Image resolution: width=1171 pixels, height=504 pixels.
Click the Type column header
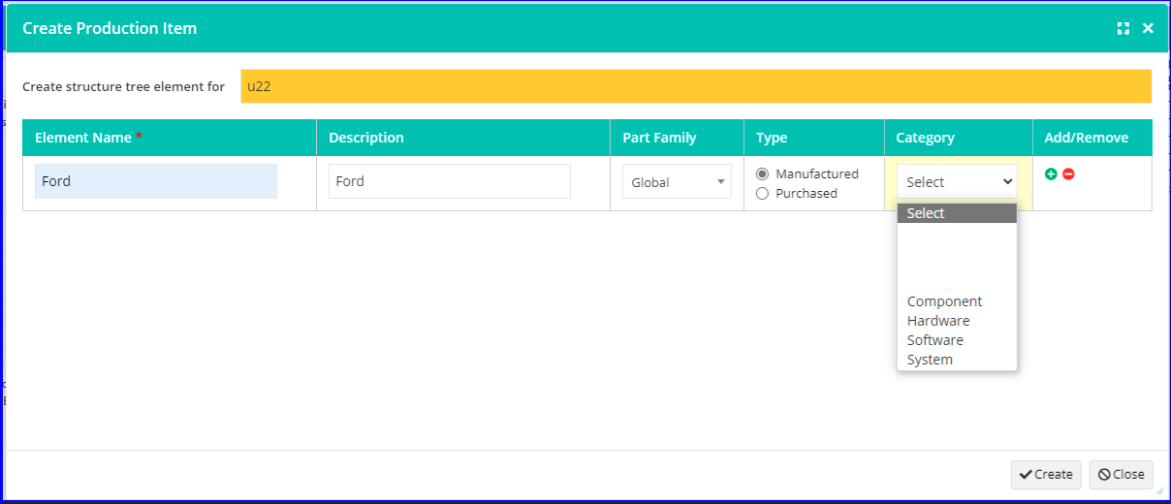point(814,138)
